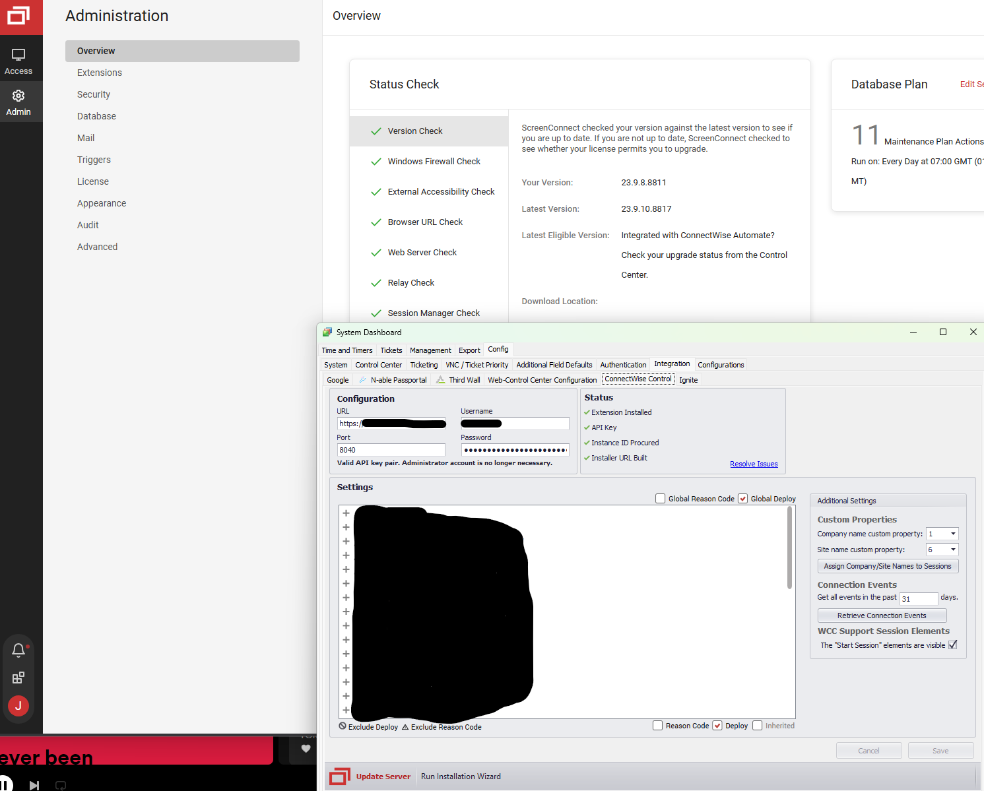
Task: Skip to the next track
Action: tap(34, 784)
